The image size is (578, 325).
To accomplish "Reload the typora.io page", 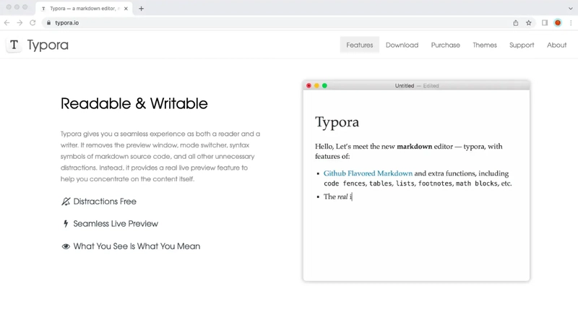I will [33, 23].
